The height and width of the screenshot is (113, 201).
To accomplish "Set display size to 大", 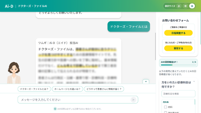I will pos(192,6).
